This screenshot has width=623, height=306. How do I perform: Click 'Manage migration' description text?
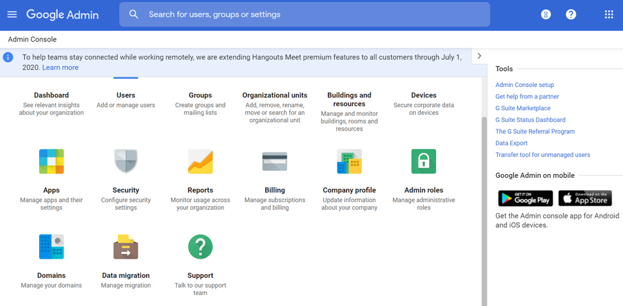(125, 286)
